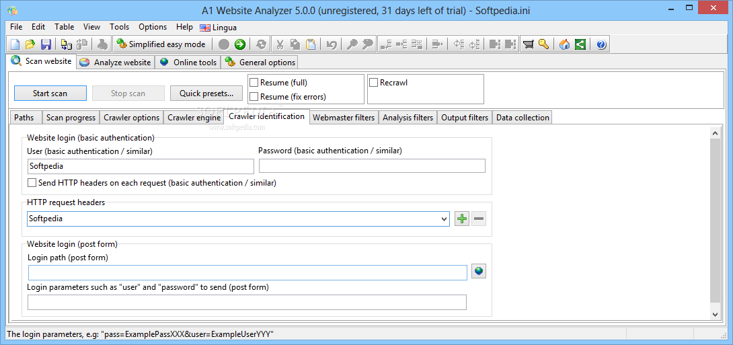Open the File menu
Image resolution: width=733 pixels, height=345 pixels.
(x=16, y=27)
